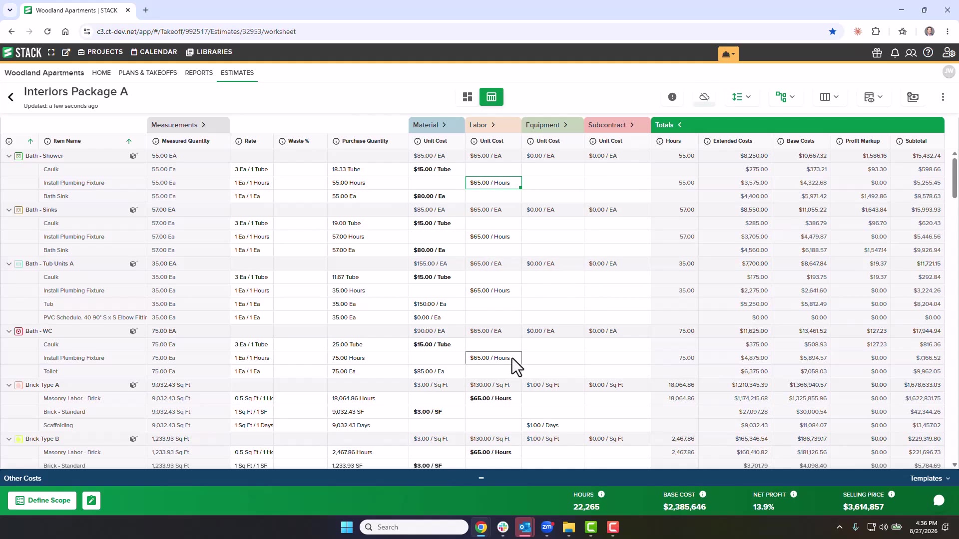
Task: Toggle the fullscreen icon next to STACK logo
Action: 51,52
